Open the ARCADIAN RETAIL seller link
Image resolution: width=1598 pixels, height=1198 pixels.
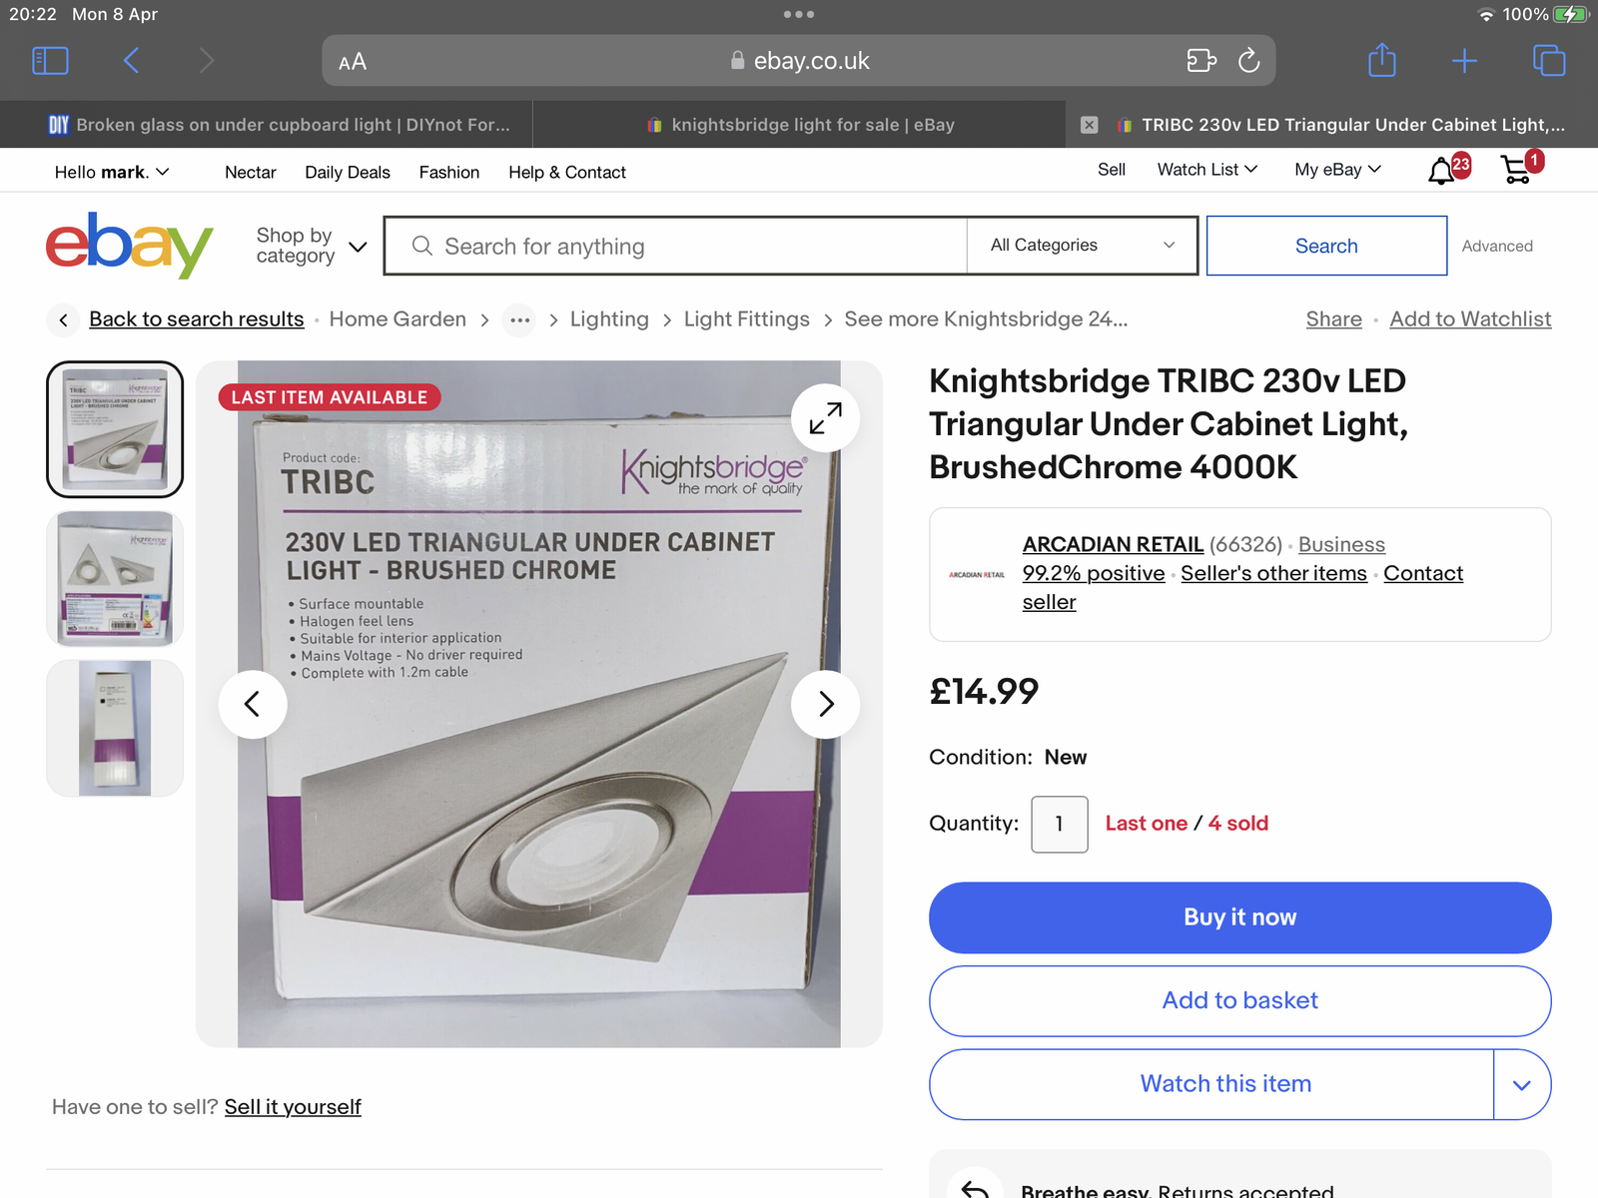pos(1113,544)
